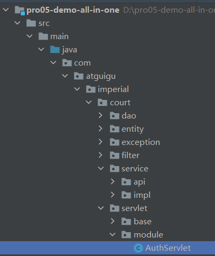215x256 pixels.
Task: Click the src folder icon
Action: click(x=31, y=23)
